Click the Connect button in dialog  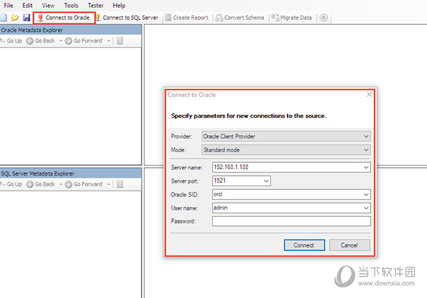click(303, 245)
